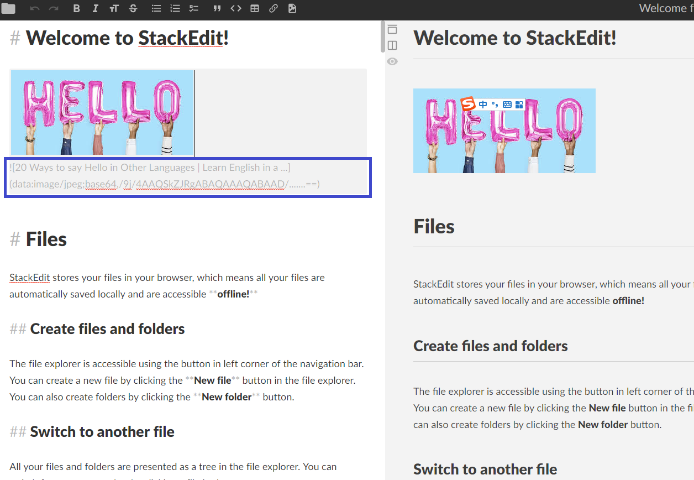Image resolution: width=694 pixels, height=480 pixels.
Task: Apply italic formatting
Action: [x=95, y=8]
